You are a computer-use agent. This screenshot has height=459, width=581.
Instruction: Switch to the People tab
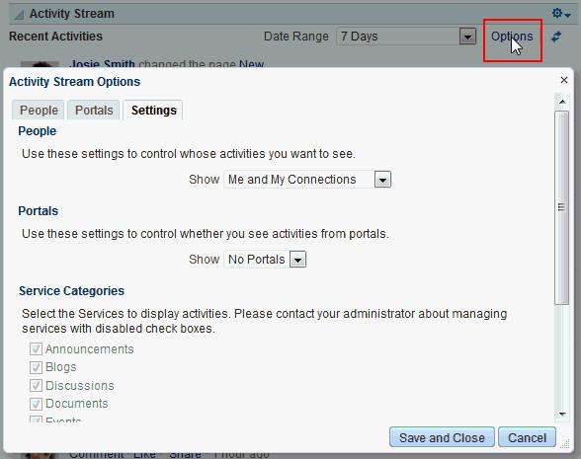coord(39,110)
